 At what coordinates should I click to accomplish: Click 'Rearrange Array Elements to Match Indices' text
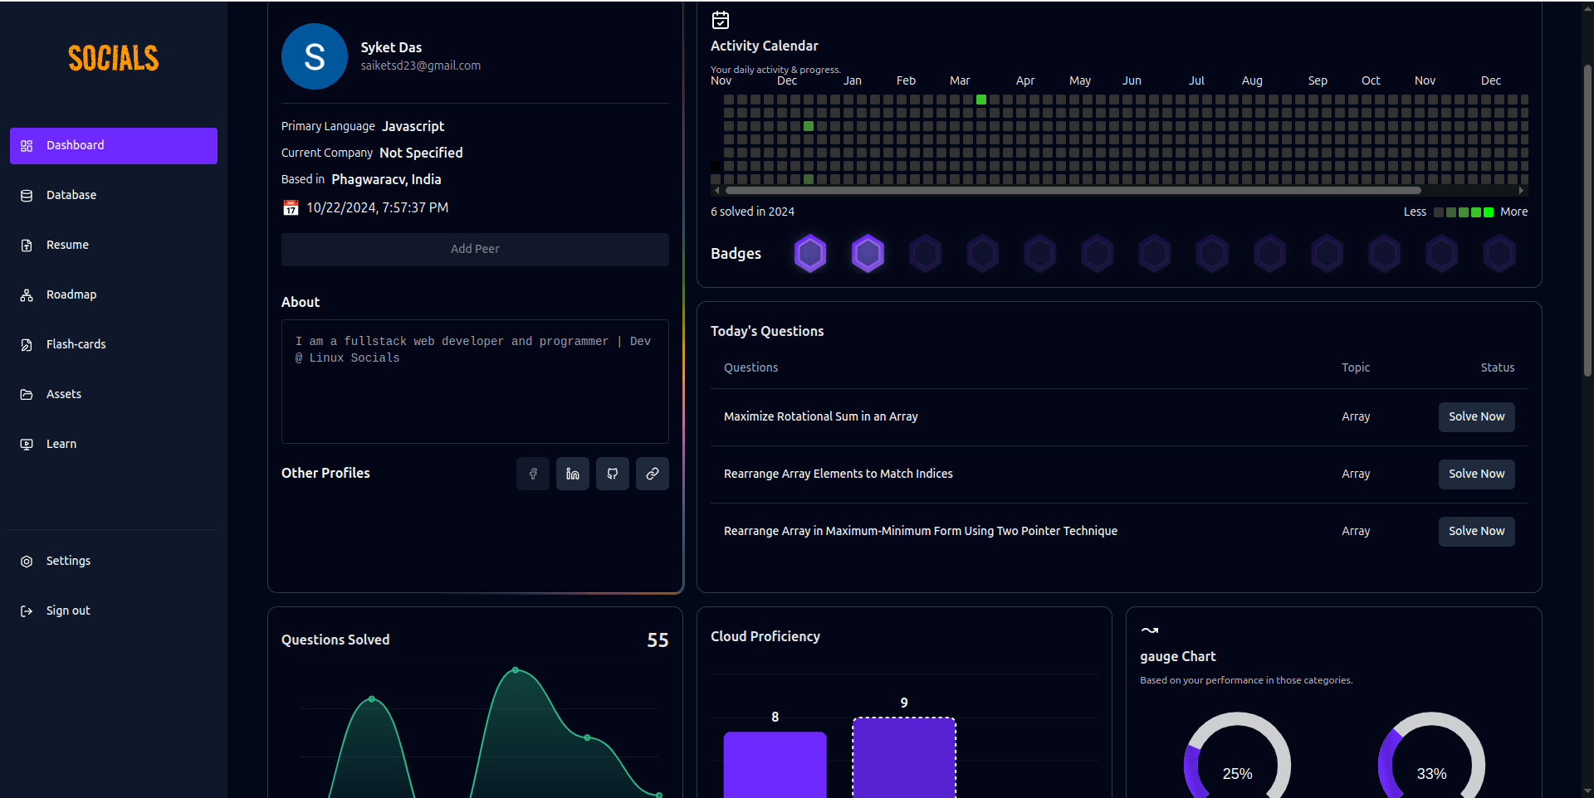839,474
